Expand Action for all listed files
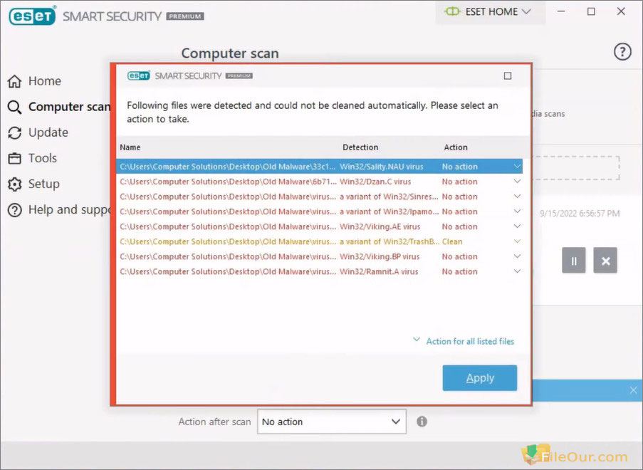Viewport: 643px width, 470px height. pyautogui.click(x=464, y=341)
